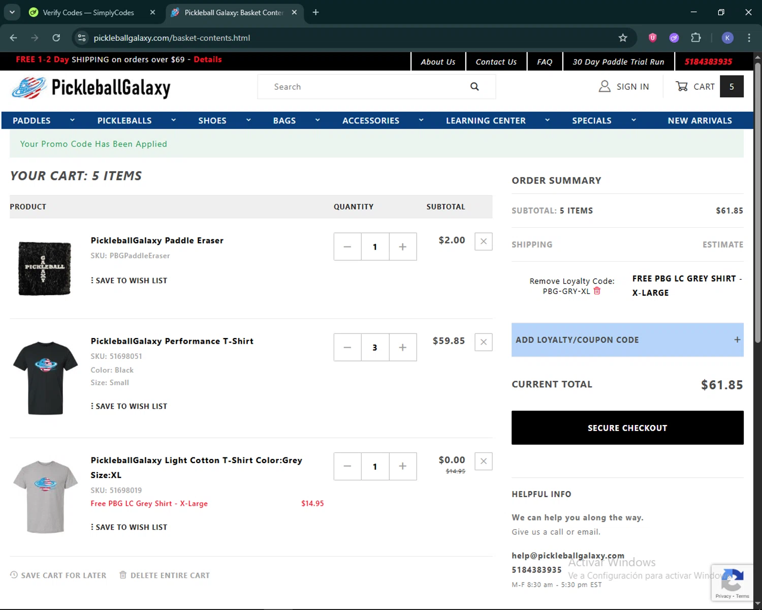The image size is (762, 610).
Task: Switch to the Verify Codes SimplyCodes tab
Action: (89, 12)
